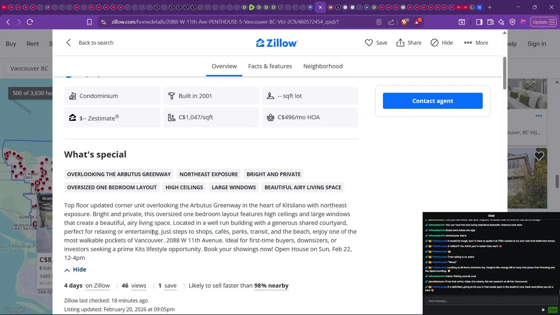Click the Zillow logo
The image size is (560, 315).
click(277, 42)
